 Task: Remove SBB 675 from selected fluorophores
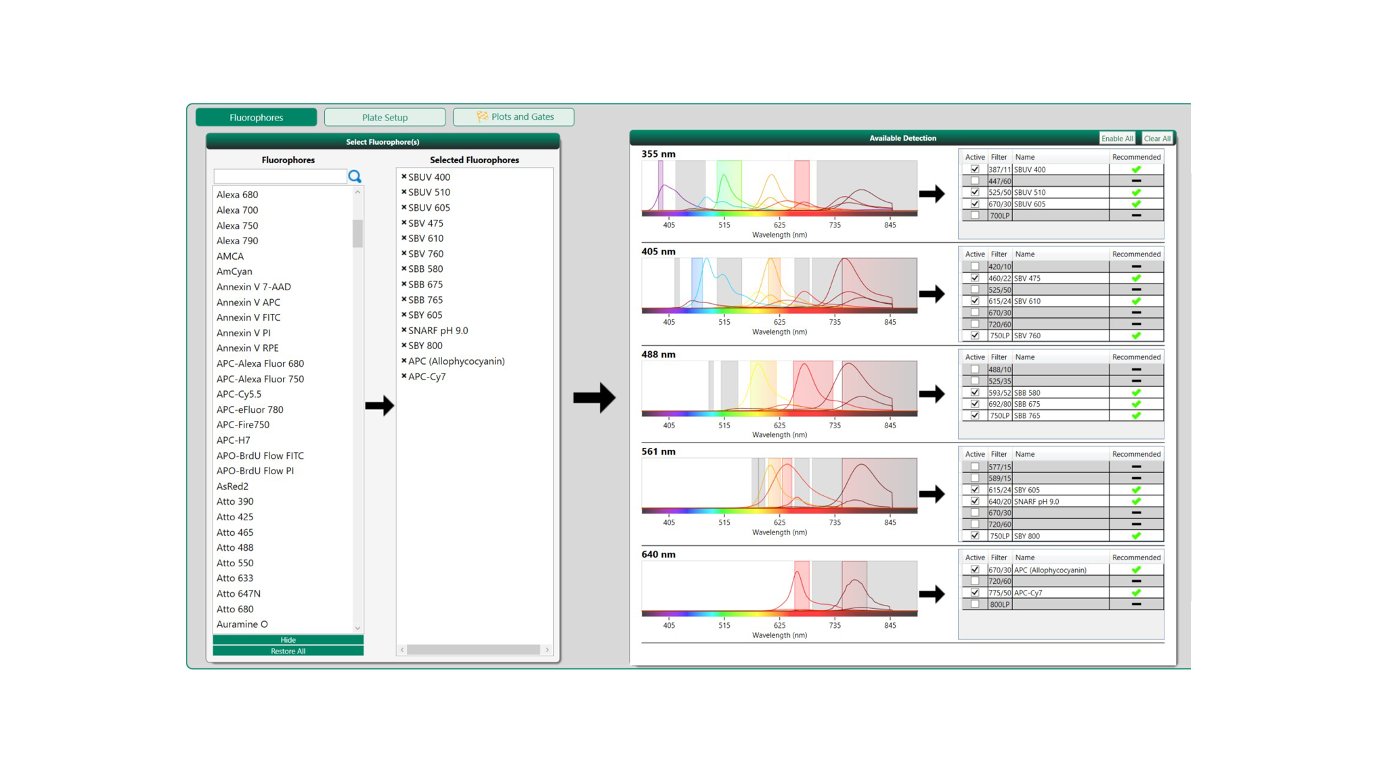tap(403, 284)
